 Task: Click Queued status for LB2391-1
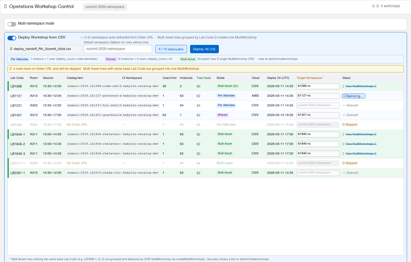pos(350,173)
